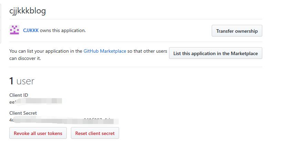The image size is (285, 145).
Task: Click the Transfer ownership button
Action: (x=237, y=31)
